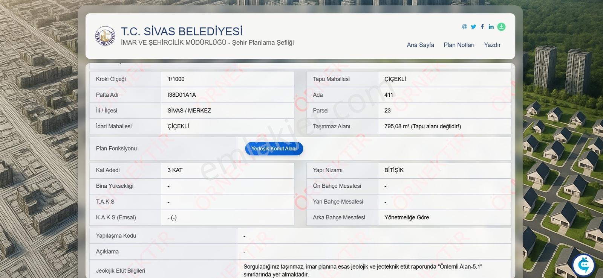Share the page via Facebook icon
The width and height of the screenshot is (603, 278).
(482, 27)
